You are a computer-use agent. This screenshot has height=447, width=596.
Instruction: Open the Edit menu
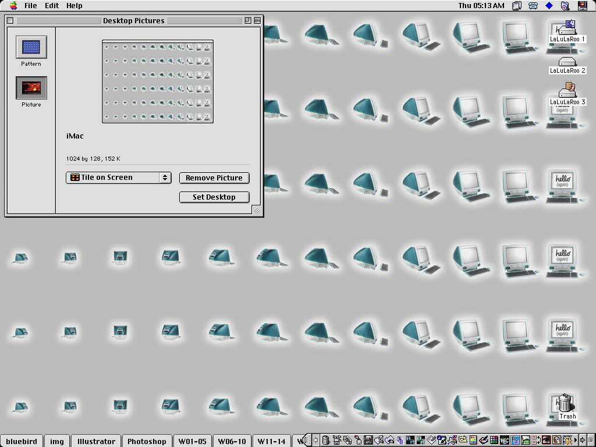[x=52, y=5]
